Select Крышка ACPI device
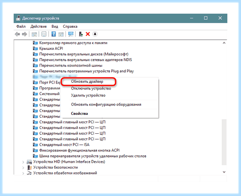The width and height of the screenshot is (241, 196). pos(51,49)
